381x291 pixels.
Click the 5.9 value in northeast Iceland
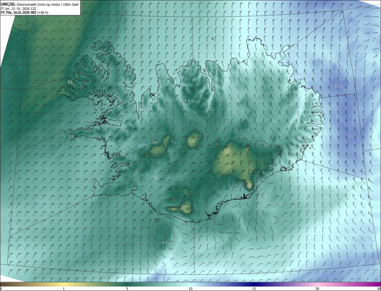point(292,92)
